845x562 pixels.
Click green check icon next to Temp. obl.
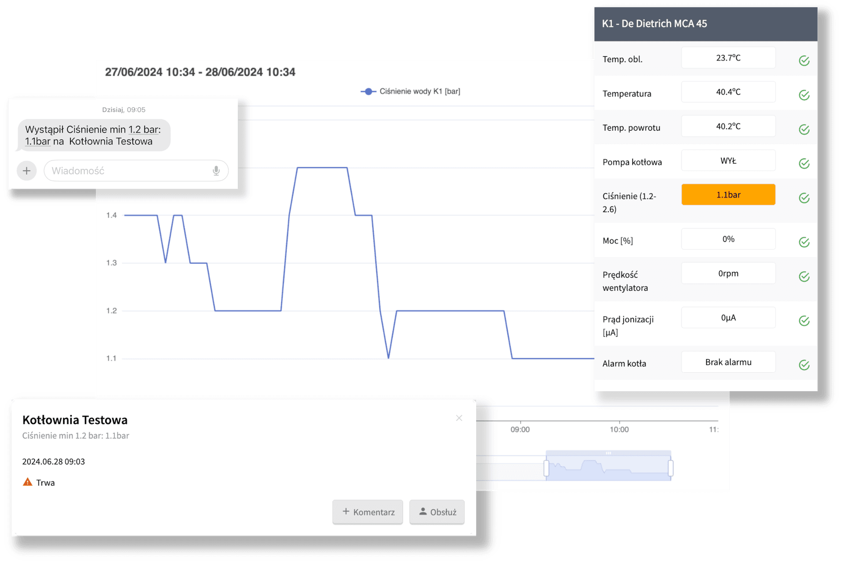tap(804, 61)
